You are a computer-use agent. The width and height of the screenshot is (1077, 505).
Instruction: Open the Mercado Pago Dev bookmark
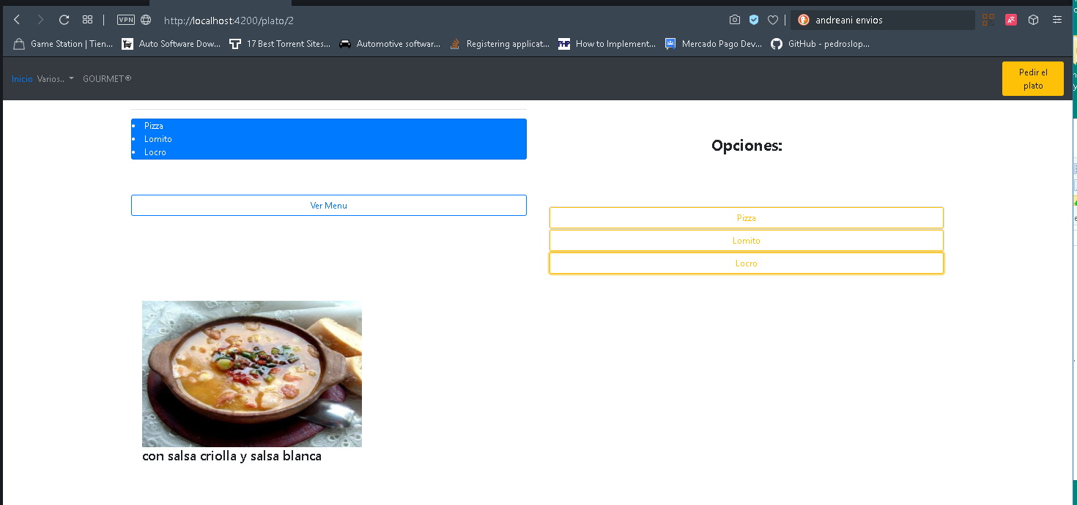click(x=714, y=44)
